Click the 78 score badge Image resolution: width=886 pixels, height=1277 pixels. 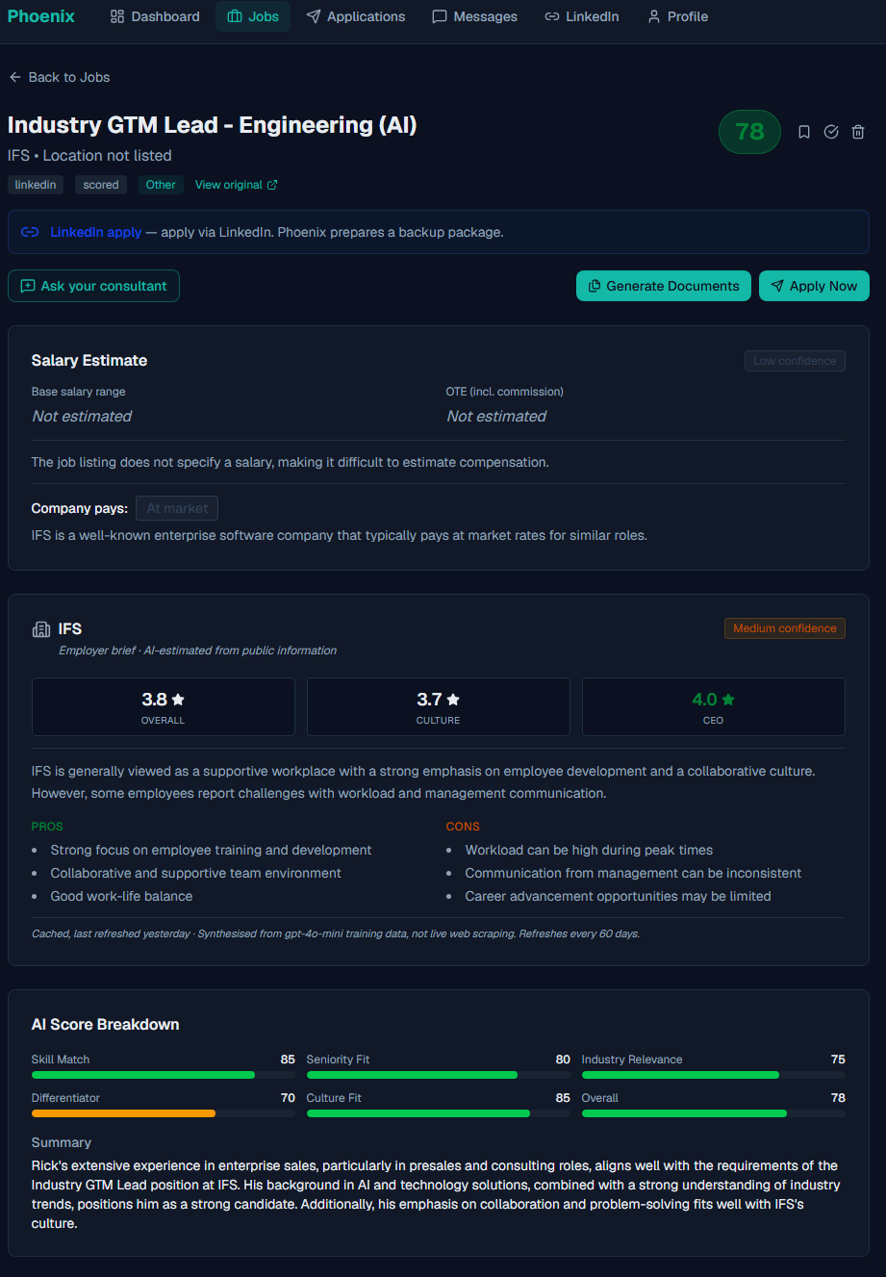pyautogui.click(x=749, y=132)
